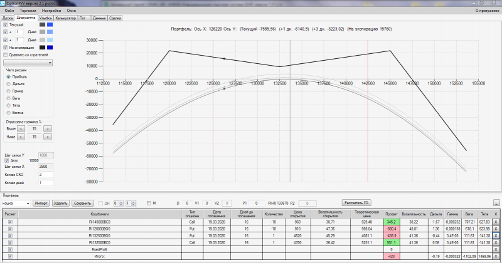Open the strategy comparison dropdown

[28, 63]
